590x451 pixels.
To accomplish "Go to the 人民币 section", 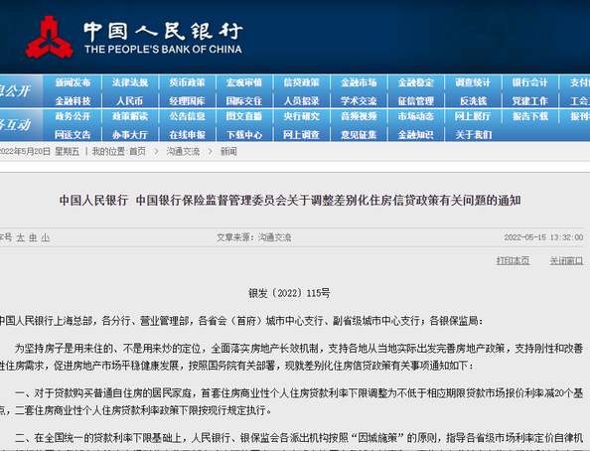I will pyautogui.click(x=130, y=101).
